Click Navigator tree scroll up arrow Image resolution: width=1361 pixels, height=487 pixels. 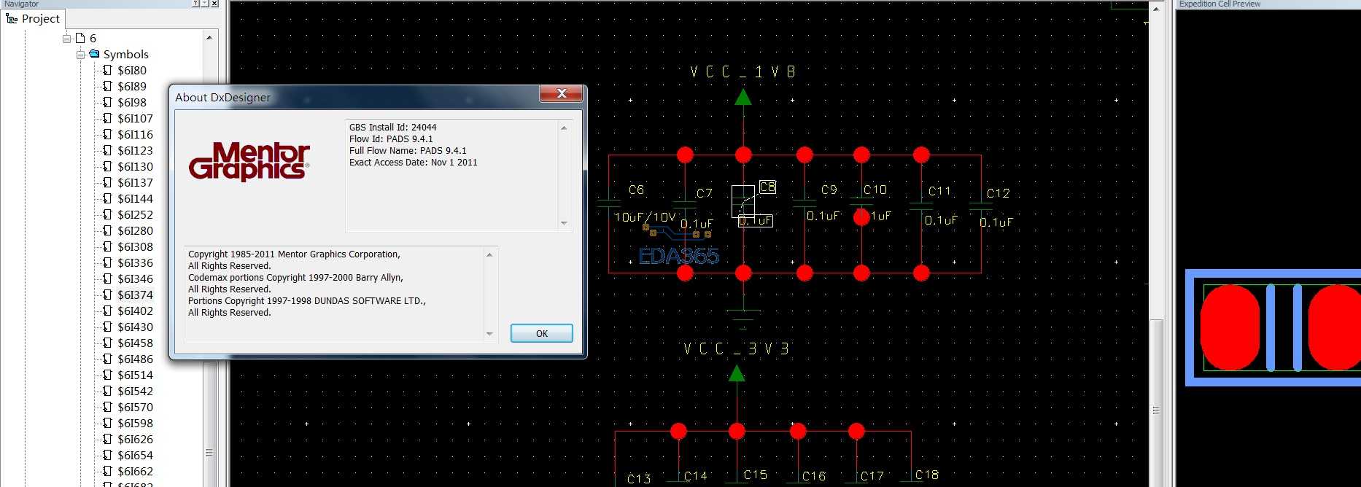209,37
